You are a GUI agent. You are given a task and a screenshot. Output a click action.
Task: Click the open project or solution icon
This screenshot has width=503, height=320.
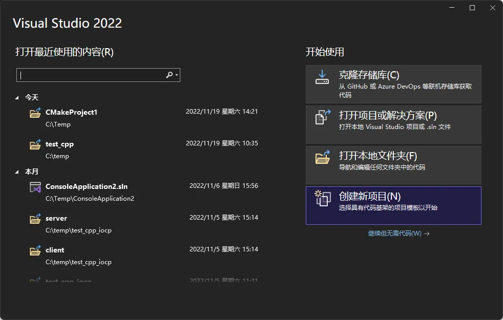click(323, 117)
